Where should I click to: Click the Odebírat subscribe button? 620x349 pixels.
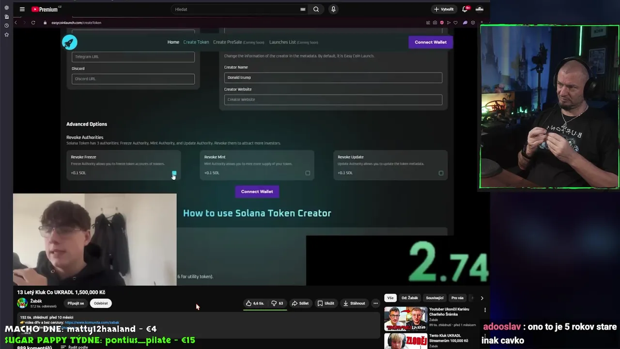[x=101, y=303]
